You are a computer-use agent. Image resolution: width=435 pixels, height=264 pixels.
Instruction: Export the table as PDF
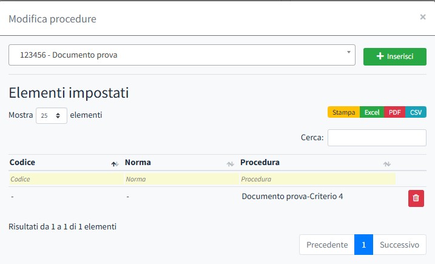394,112
